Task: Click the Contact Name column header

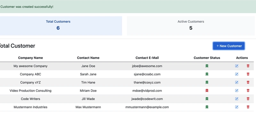Action: coord(88,58)
